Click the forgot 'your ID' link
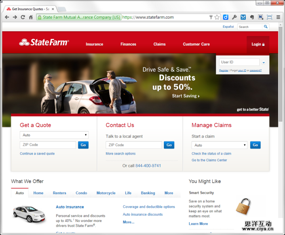The image size is (285, 235). click(x=242, y=71)
